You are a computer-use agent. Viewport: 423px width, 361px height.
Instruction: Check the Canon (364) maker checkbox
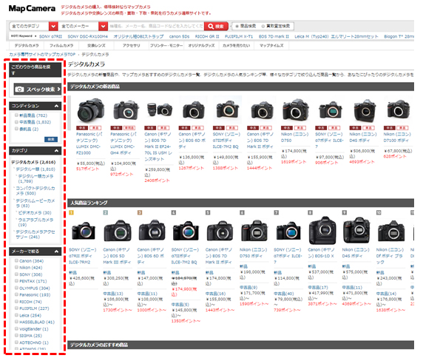pyautogui.click(x=16, y=260)
